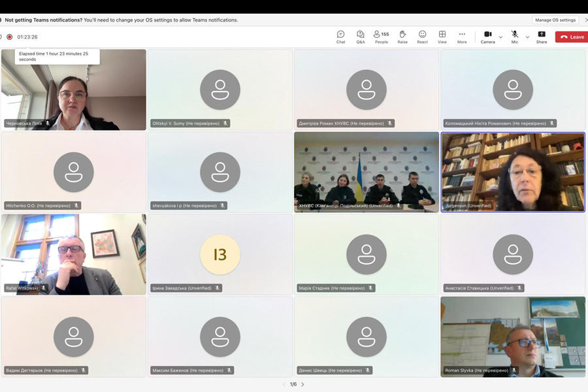Screen dimensions: 588x392
Task: Click muted mic icon on Денис Швець label
Action: coord(367,370)
